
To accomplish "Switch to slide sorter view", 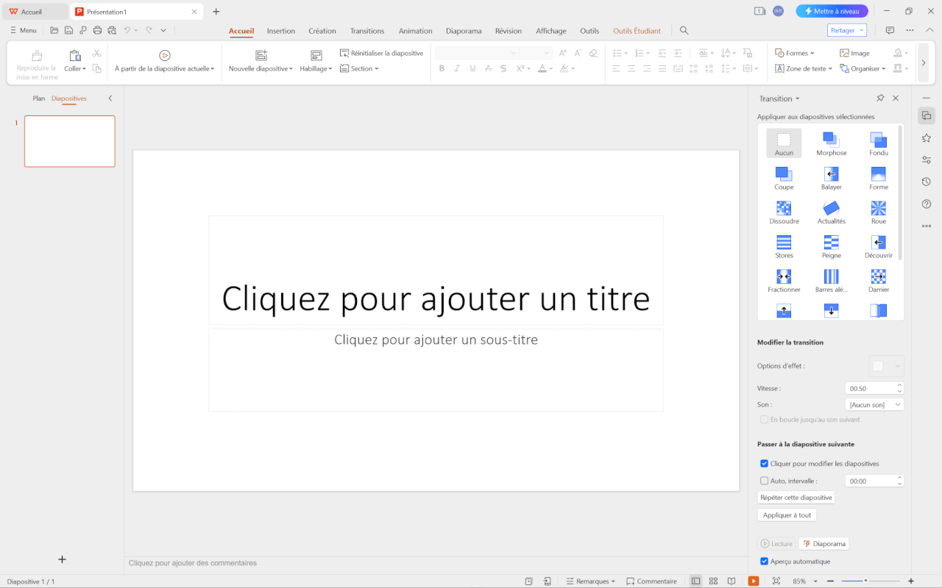I will (x=713, y=581).
